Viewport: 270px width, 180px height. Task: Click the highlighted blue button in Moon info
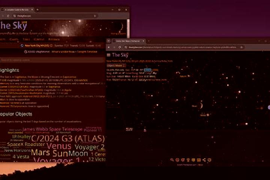click(148, 70)
